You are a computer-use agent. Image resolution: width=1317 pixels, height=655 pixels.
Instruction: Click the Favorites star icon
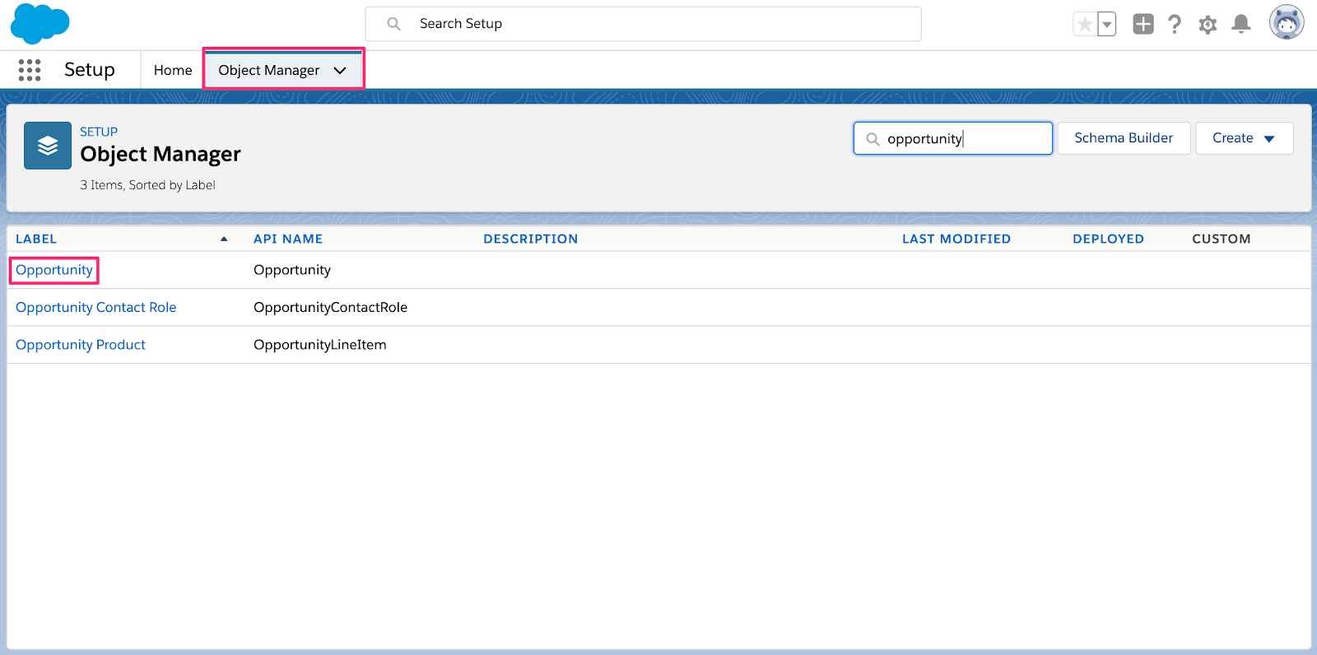tap(1085, 25)
